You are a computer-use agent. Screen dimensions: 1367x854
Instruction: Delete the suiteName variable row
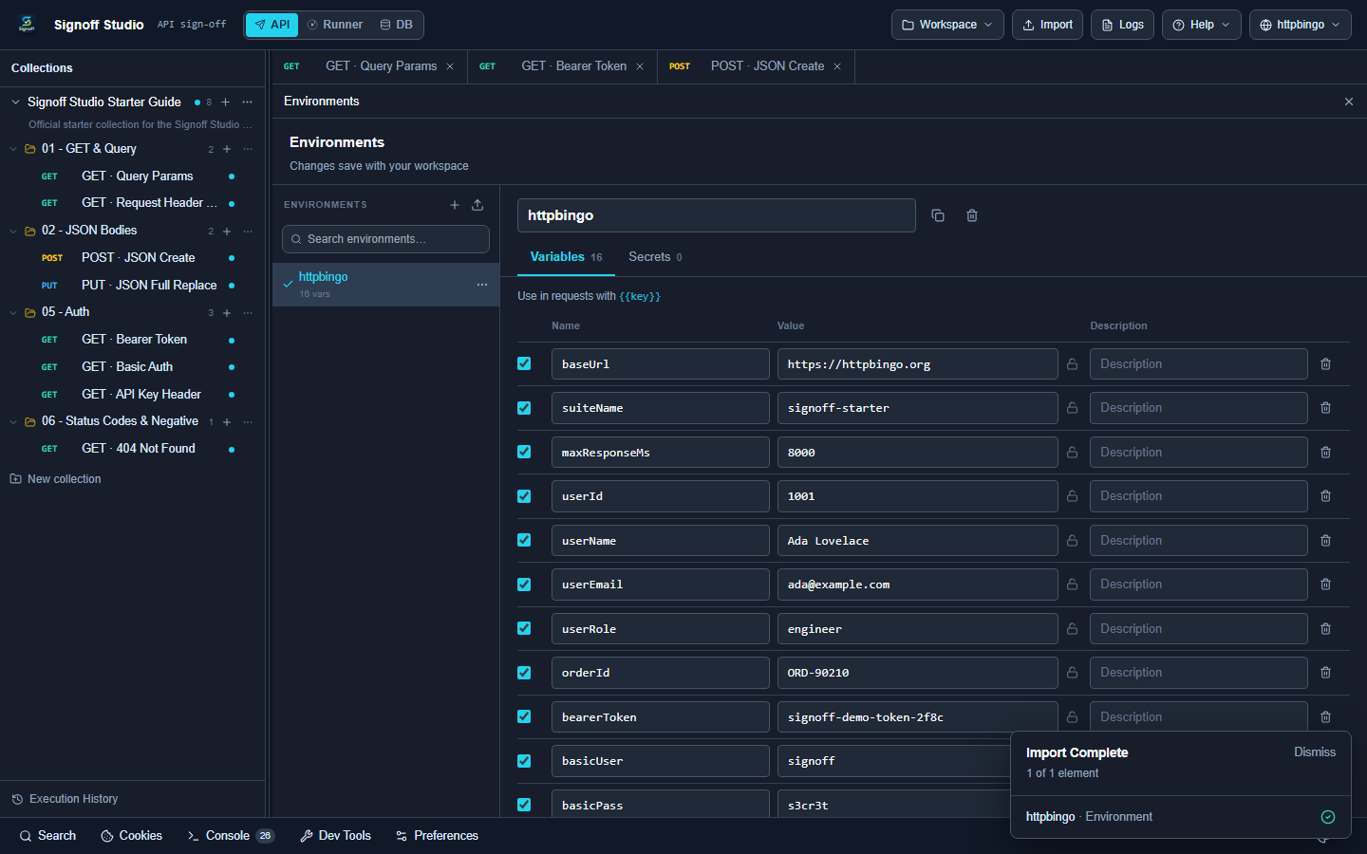click(1326, 408)
